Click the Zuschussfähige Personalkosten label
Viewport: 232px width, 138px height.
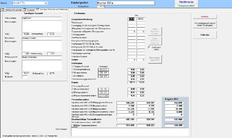point(86,119)
